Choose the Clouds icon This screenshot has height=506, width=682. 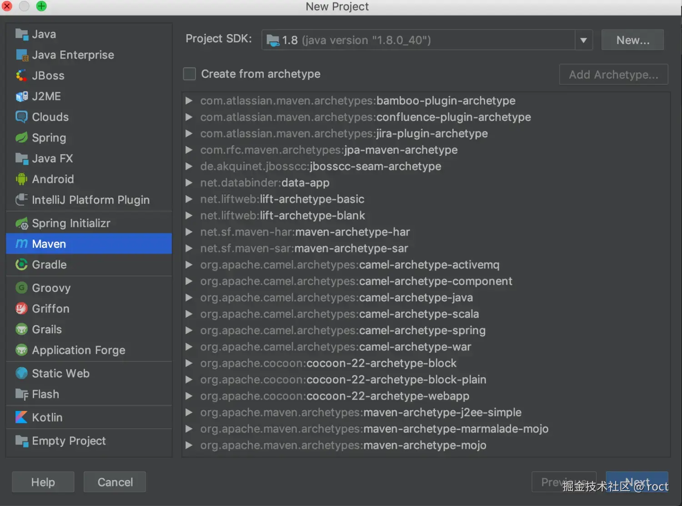pos(21,117)
